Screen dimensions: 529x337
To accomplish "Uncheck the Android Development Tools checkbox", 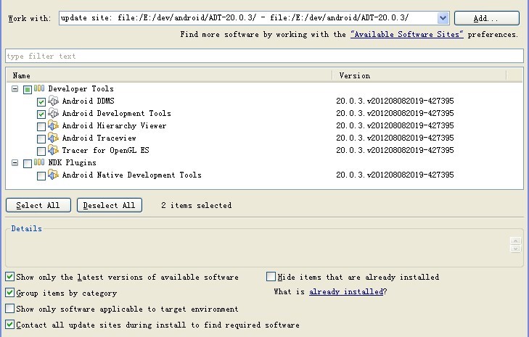I will pos(41,115).
